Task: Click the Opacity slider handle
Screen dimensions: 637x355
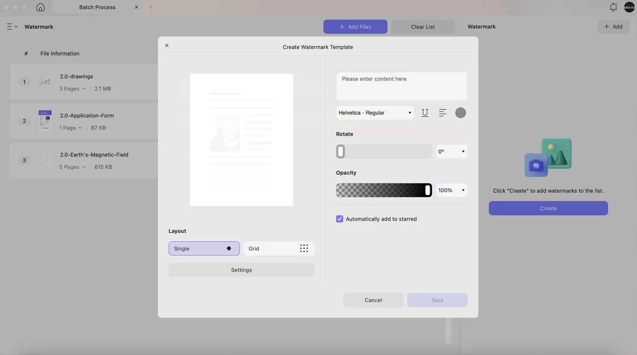Action: [x=428, y=190]
